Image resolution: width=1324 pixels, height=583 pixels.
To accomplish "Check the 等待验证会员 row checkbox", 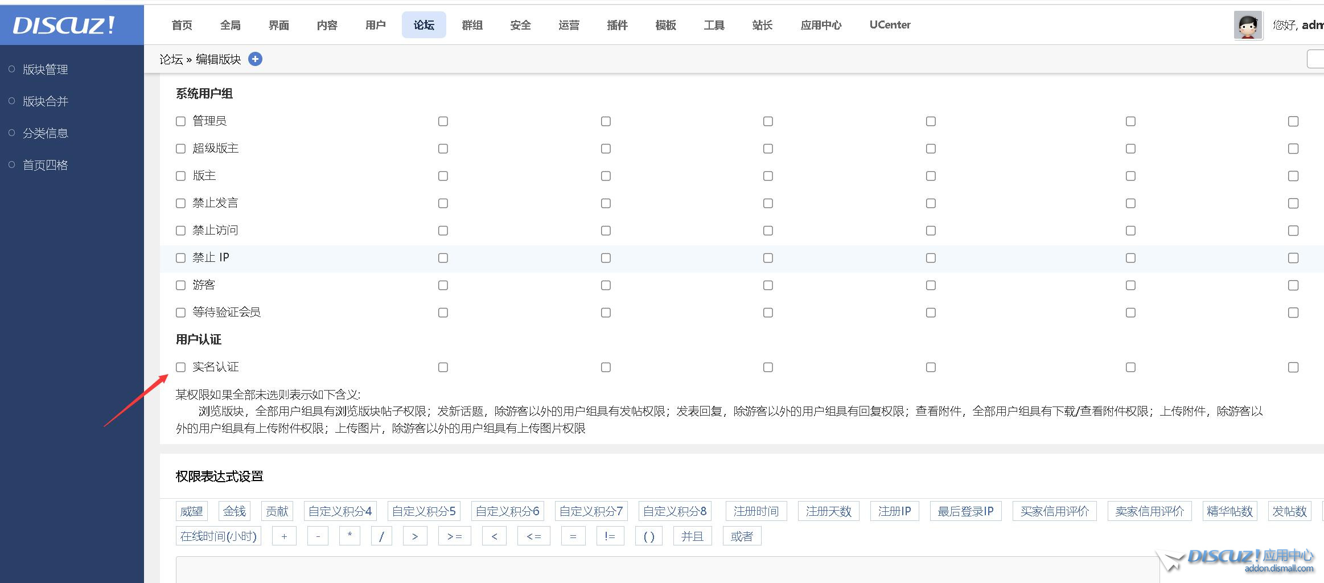I will [x=181, y=313].
